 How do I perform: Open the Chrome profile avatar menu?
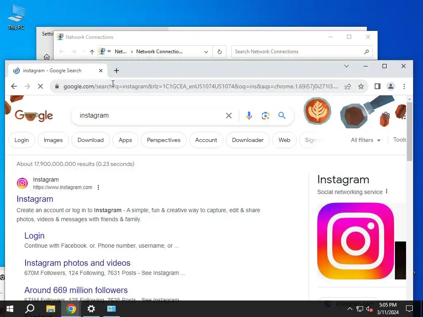[x=391, y=86]
